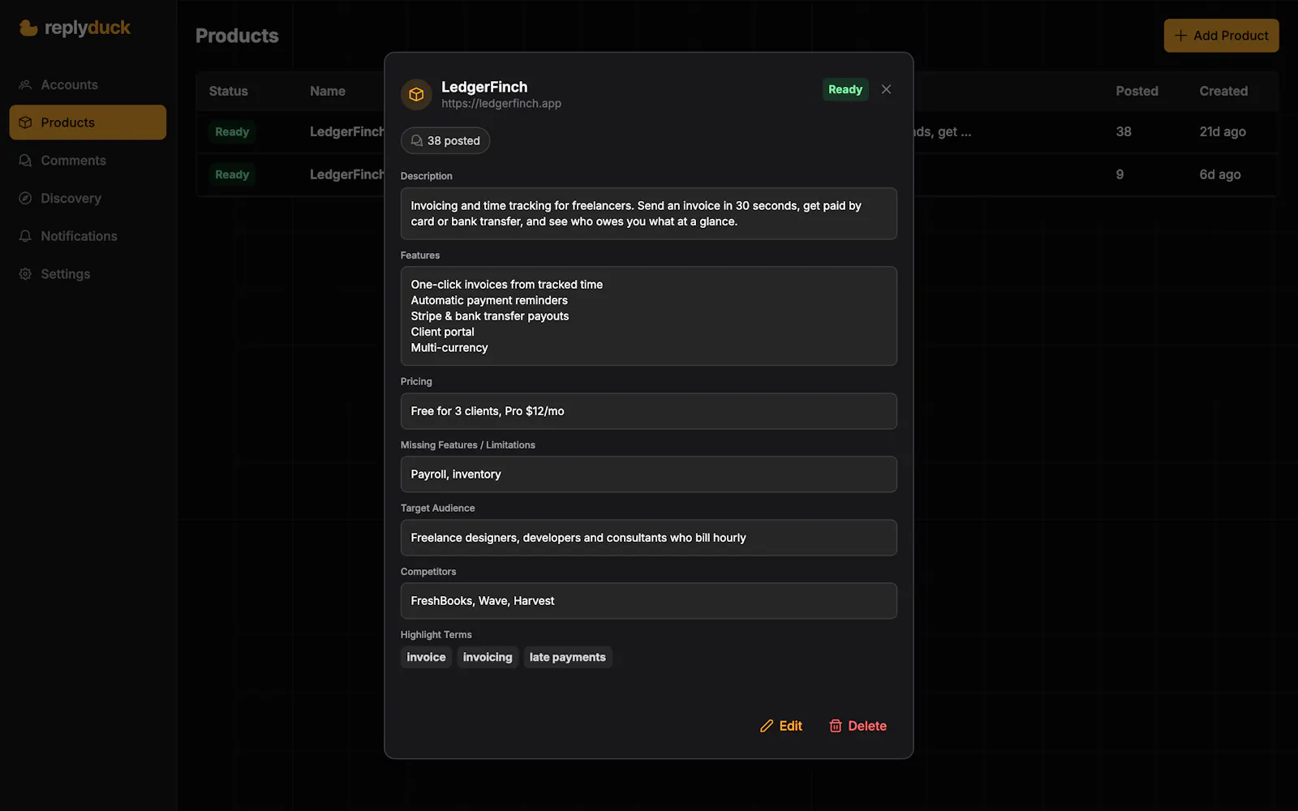Open Notifications in the sidebar
This screenshot has width=1298, height=811.
coord(88,236)
